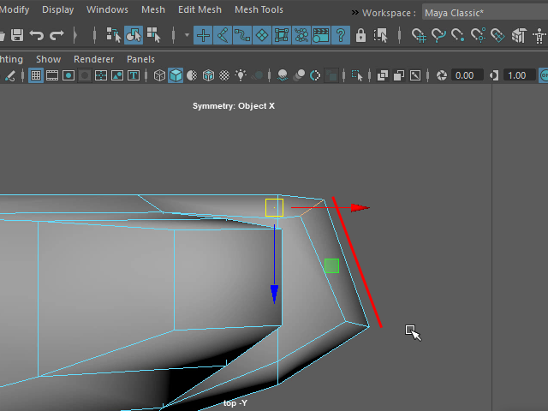Image resolution: width=548 pixels, height=411 pixels.
Task: Click the green center square manipulator handle
Action: [x=332, y=266]
